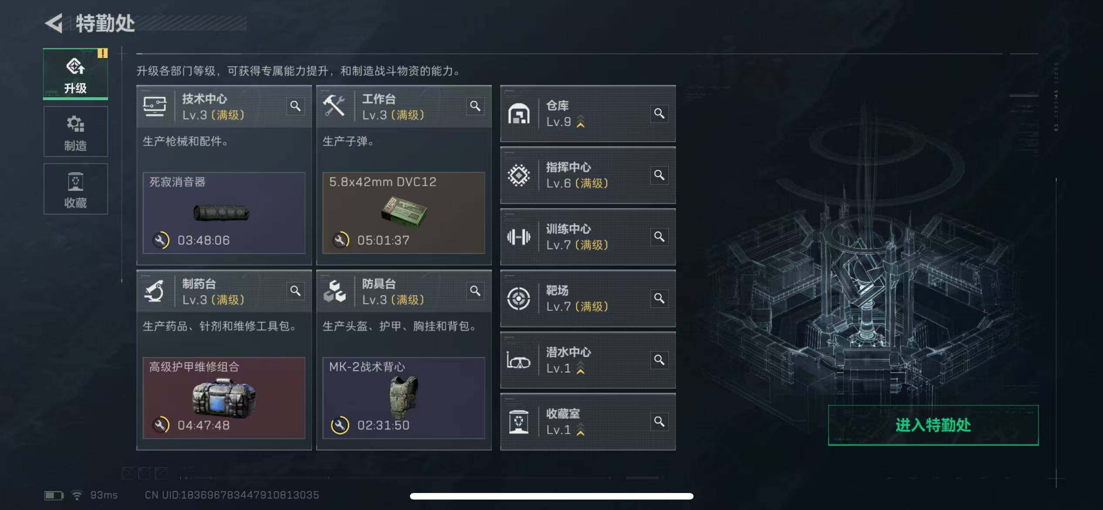Screen dimensions: 1103x510
Task: Inspect 工作台 details via magnifier icon
Action: (x=475, y=106)
